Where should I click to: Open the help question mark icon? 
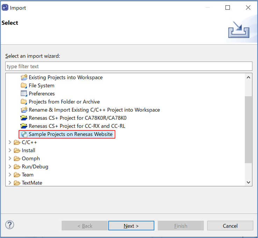10,225
